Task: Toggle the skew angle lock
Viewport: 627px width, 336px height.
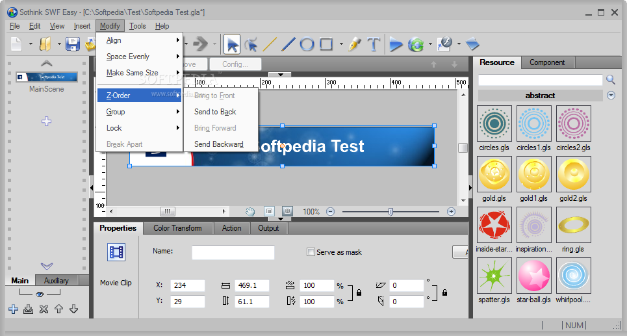Action: coord(444,293)
